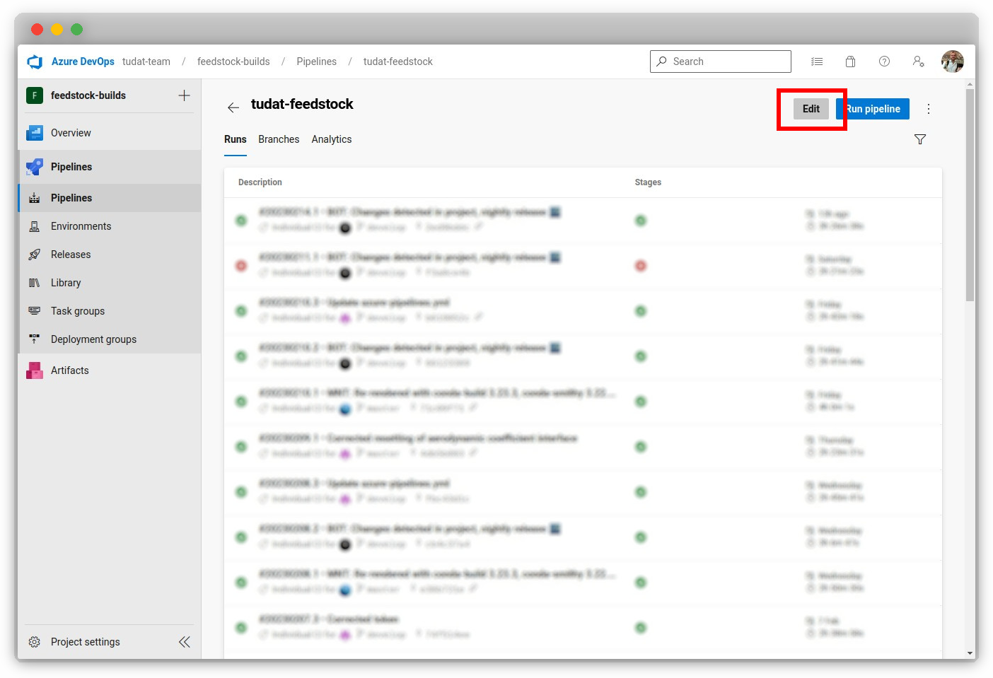
Task: Switch to the Branches tab
Action: [279, 139]
